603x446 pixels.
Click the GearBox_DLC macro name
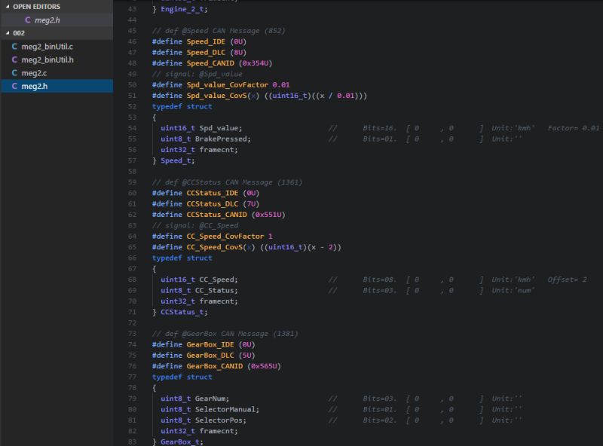[x=201, y=355]
